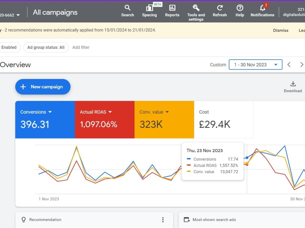
Task: Select the Cost metric card
Action: tap(224, 119)
